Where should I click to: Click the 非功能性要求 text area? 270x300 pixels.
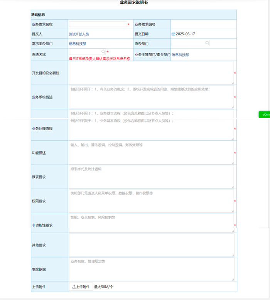coord(151,223)
